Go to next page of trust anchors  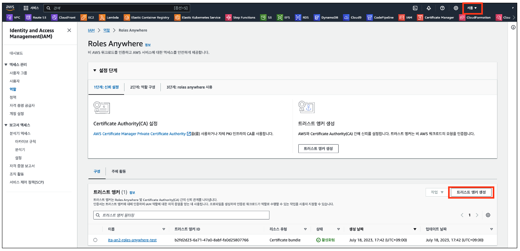click(x=477, y=215)
